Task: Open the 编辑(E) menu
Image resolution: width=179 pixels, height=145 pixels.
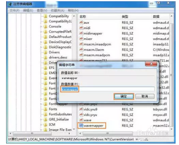Action: 28,10
